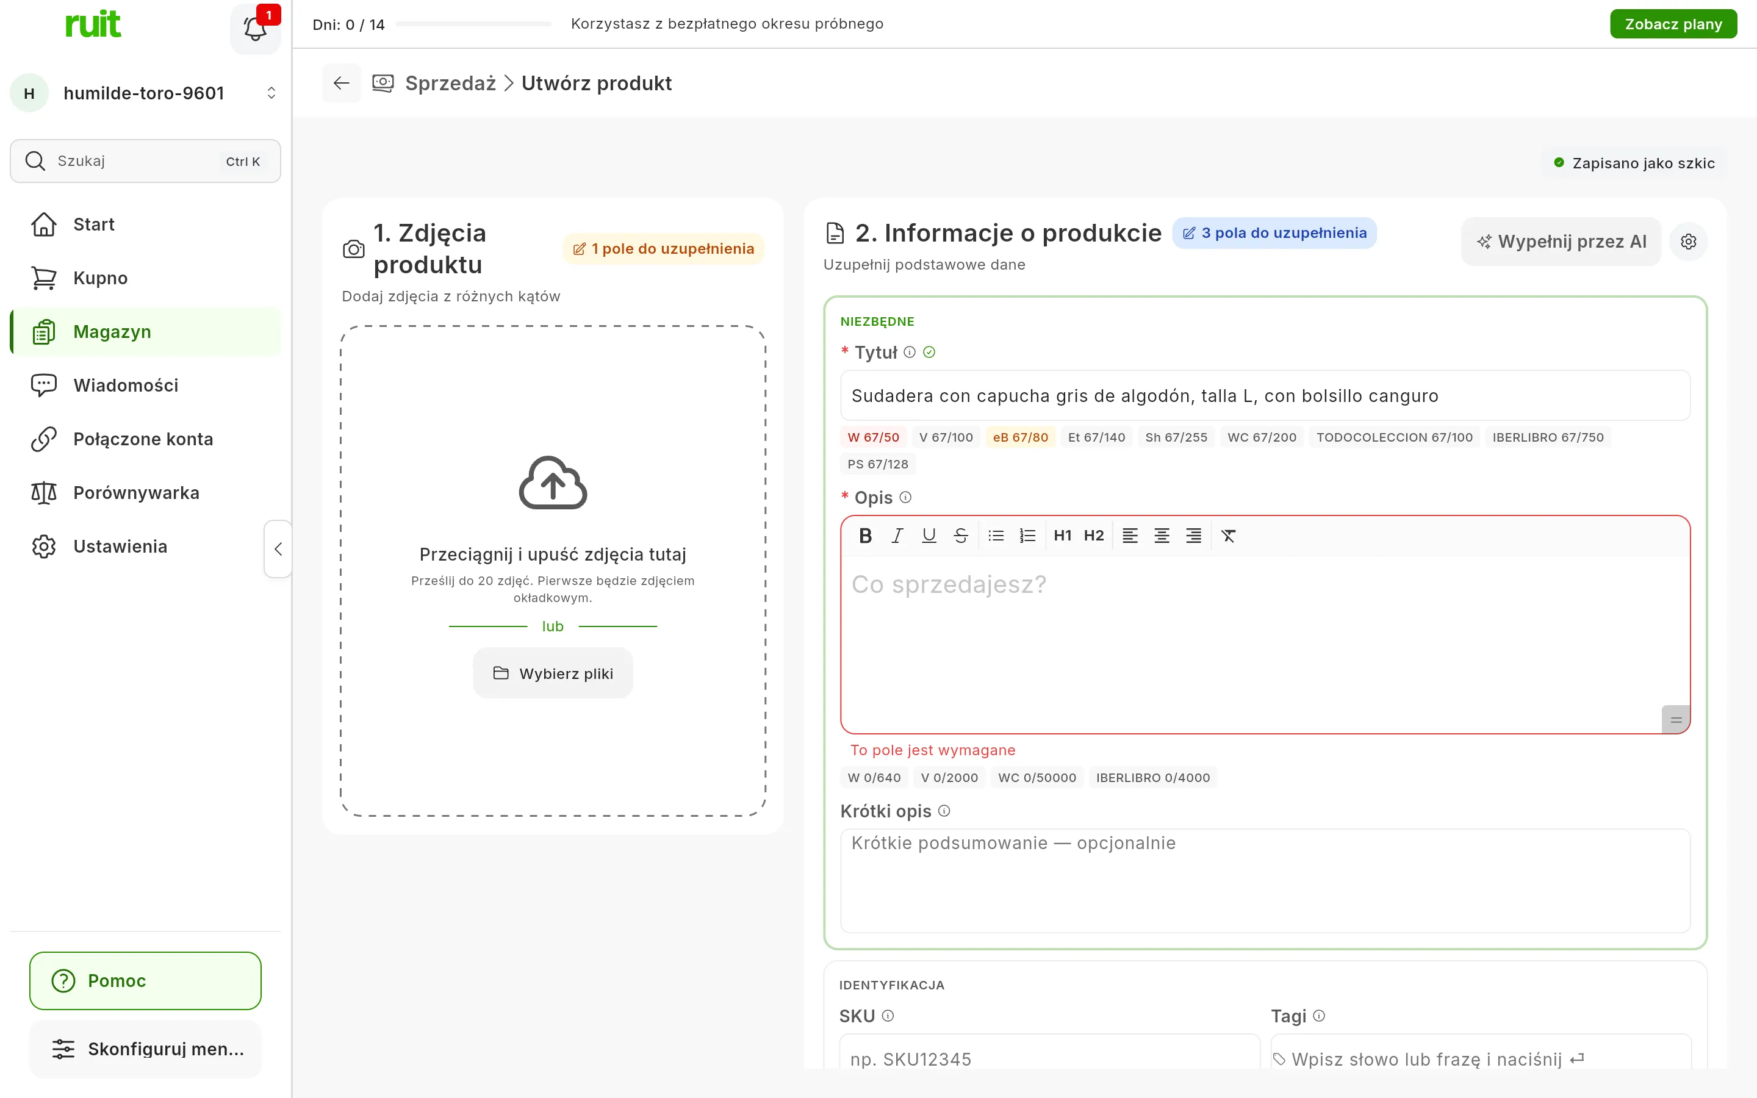1757x1098 pixels.
Task: Click the SKU info icon
Action: pos(887,1016)
